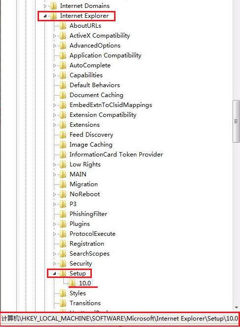Expand the AdvancedOptions key
The image size is (240, 327).
coord(54,46)
